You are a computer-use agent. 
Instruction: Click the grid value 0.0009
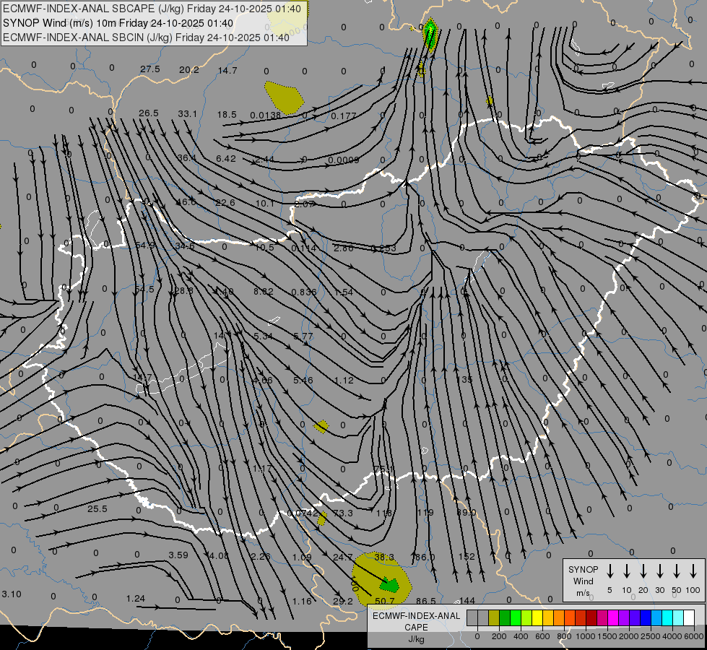tap(344, 160)
